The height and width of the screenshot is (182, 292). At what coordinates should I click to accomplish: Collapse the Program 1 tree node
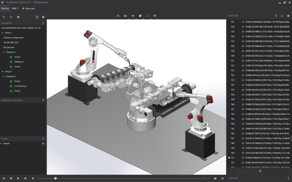pyautogui.click(x=4, y=52)
